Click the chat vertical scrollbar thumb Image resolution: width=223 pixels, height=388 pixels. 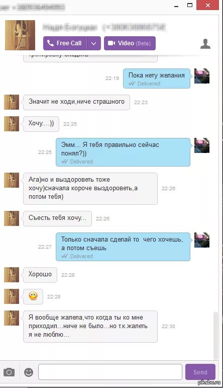pos(216,335)
